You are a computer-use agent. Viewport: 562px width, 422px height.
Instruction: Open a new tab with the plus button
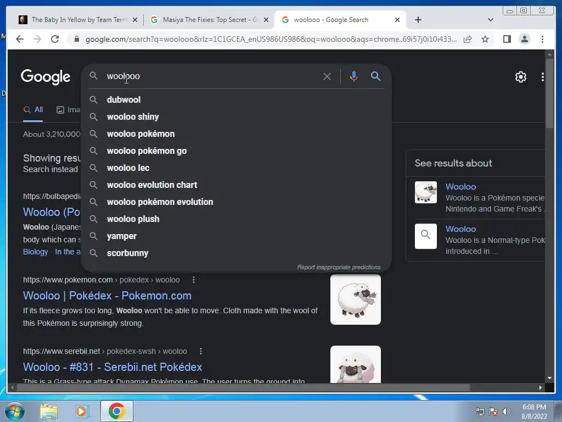tap(418, 20)
